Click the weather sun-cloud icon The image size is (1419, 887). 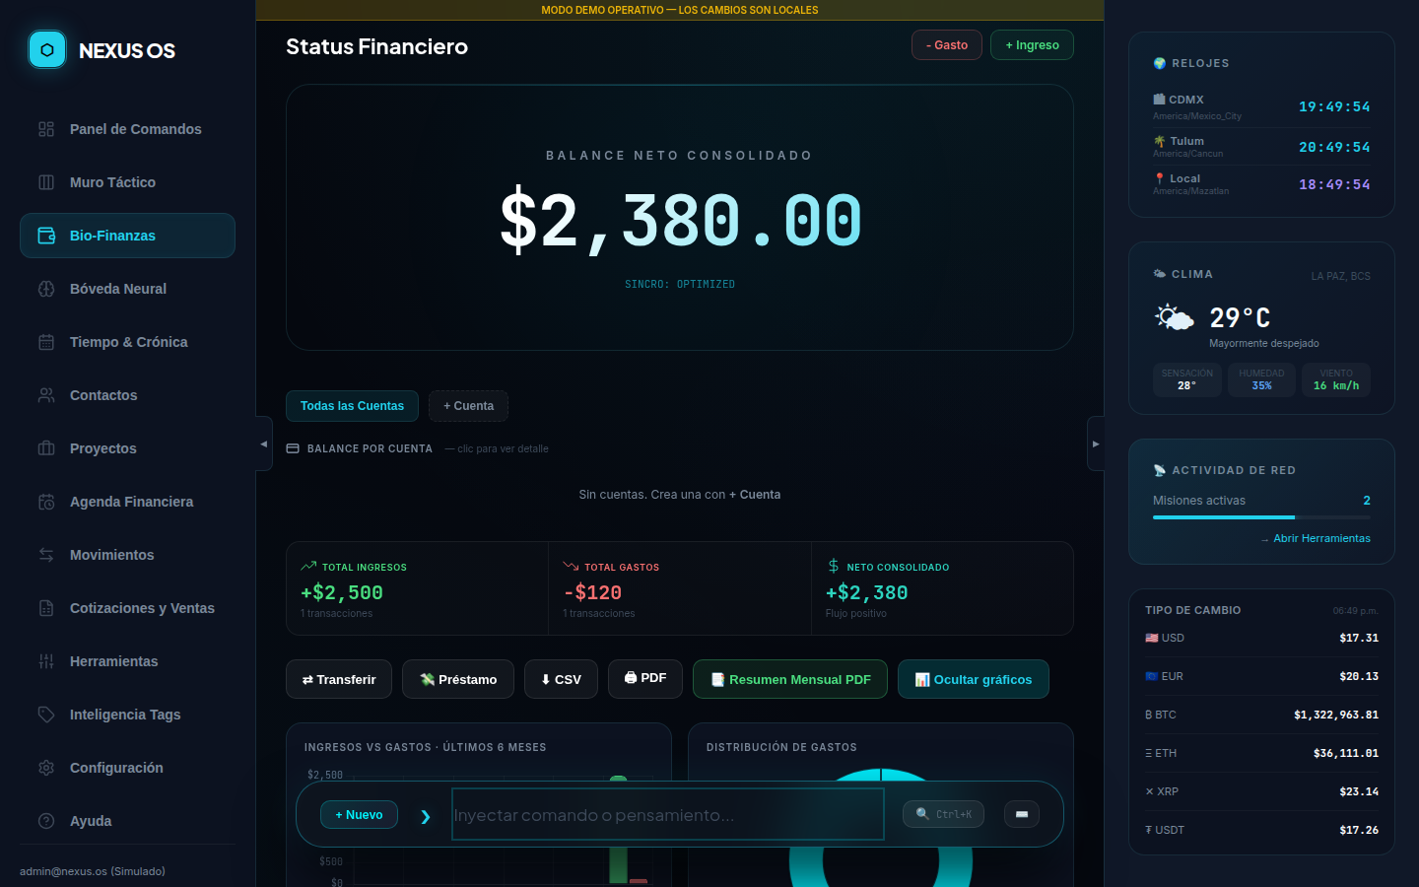tap(1174, 317)
